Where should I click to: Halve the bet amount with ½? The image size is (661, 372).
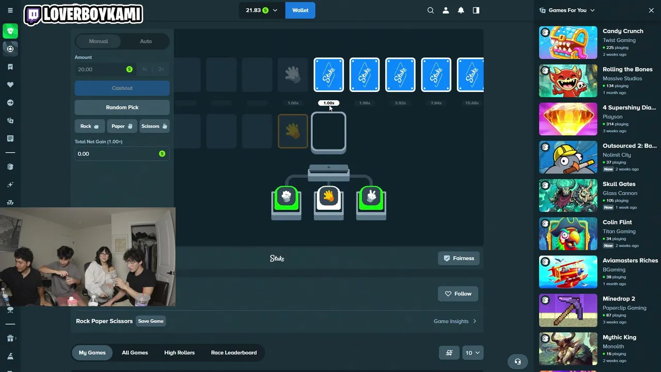[145, 69]
